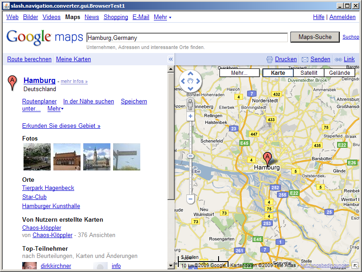Image resolution: width=362 pixels, height=272 pixels.
Task: Click the envelope icon beside Senden
Action: click(305, 59)
